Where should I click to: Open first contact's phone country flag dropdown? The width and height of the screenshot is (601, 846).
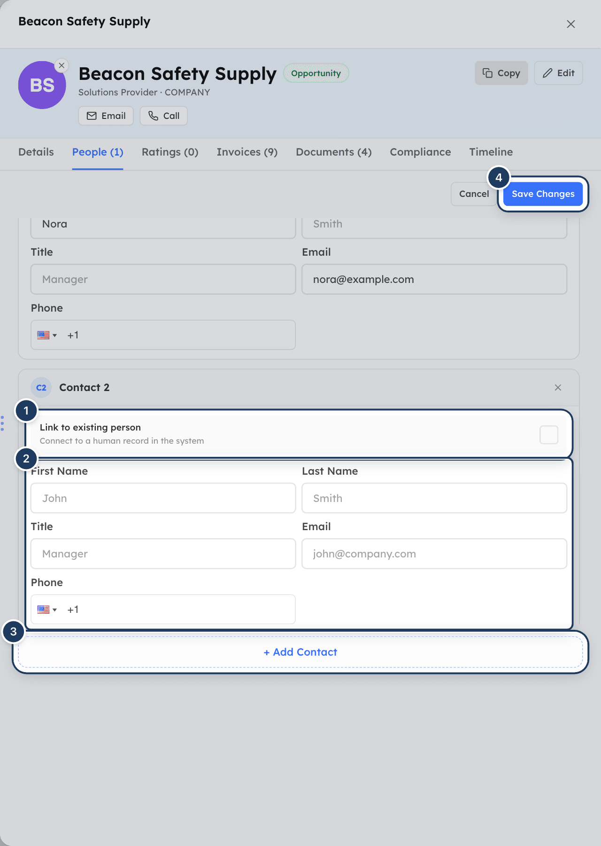(47, 335)
